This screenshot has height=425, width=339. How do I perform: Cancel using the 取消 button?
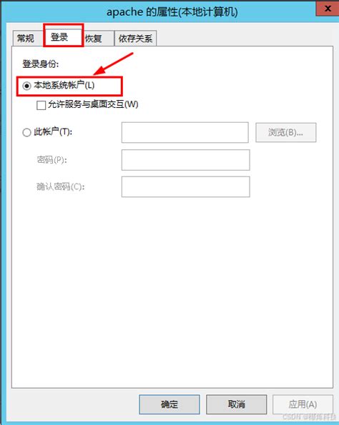pos(236,404)
